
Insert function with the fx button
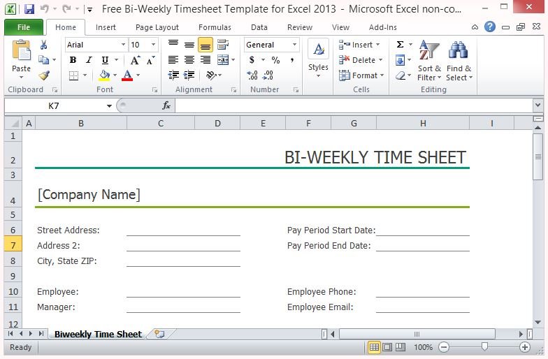(x=166, y=105)
